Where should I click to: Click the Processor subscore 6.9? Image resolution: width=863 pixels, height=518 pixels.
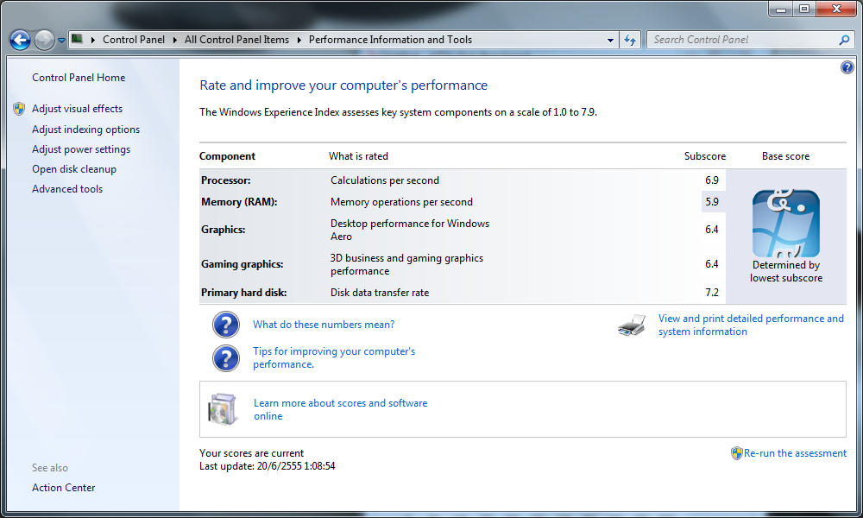[712, 180]
